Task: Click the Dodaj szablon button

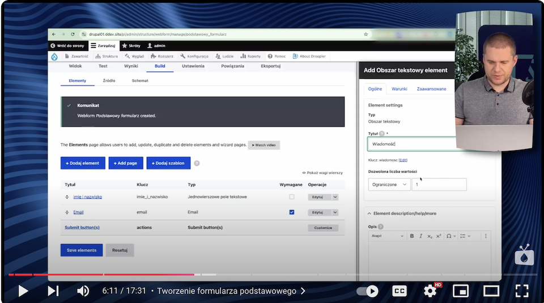Action: click(x=168, y=163)
